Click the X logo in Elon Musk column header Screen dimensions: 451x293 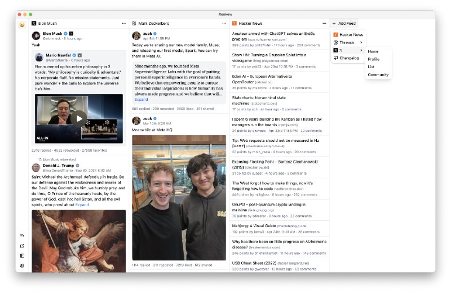coord(34,23)
